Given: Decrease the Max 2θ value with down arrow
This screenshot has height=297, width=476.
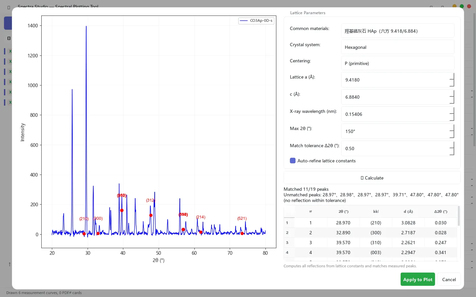Looking at the screenshot, I should (452, 135).
